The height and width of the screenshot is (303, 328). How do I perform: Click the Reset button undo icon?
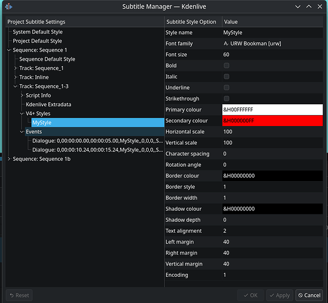(x=12, y=295)
